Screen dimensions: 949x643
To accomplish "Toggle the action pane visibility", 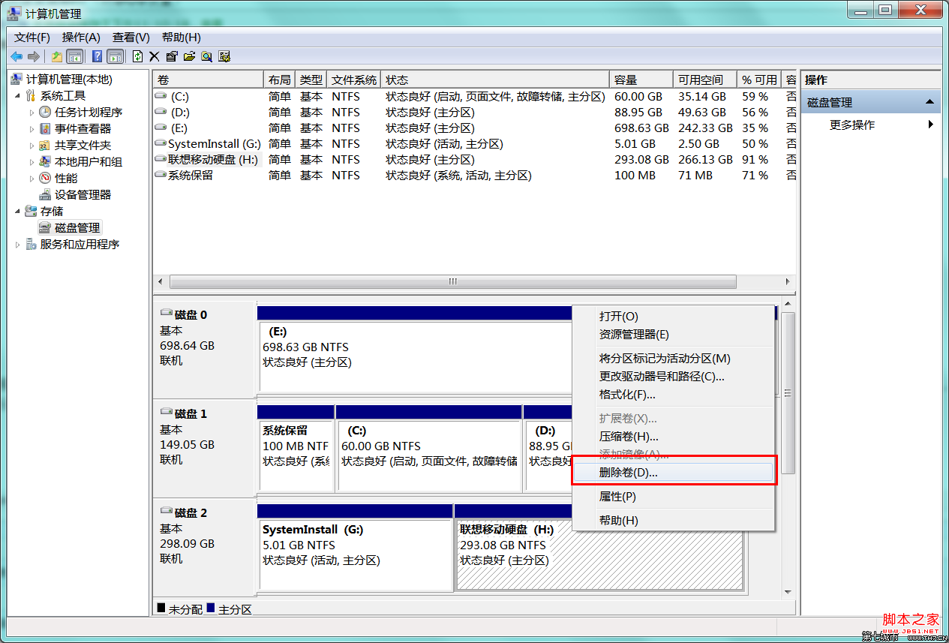I will [x=114, y=56].
